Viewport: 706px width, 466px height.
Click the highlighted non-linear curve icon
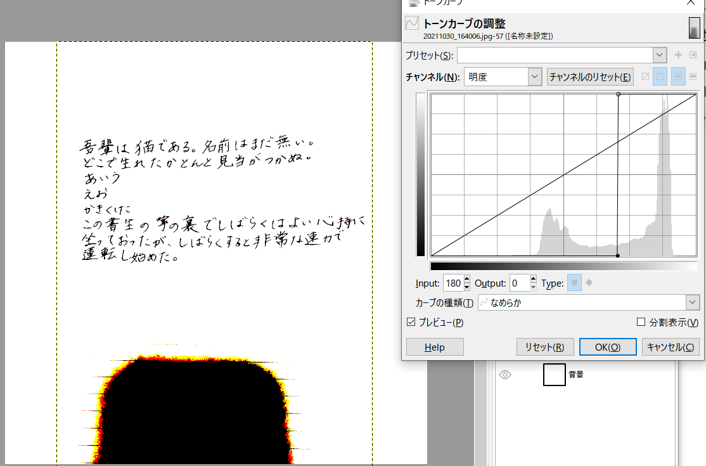660,76
